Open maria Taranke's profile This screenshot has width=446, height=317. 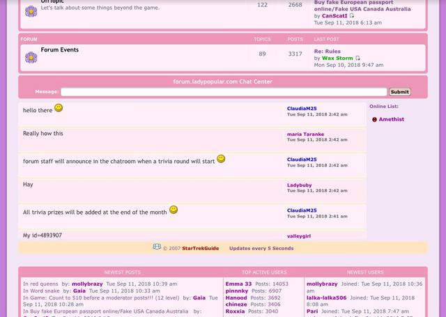click(x=305, y=134)
